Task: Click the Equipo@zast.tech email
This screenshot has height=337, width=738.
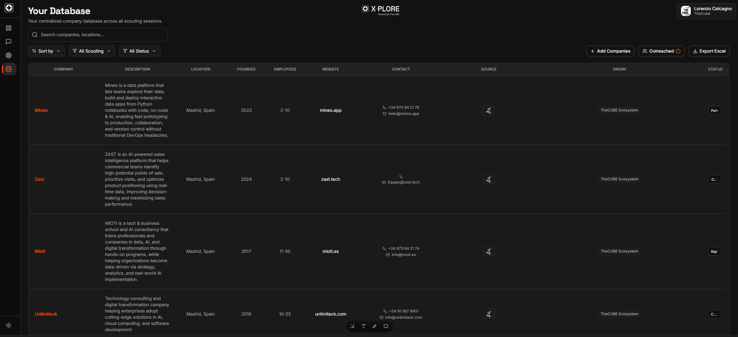Action: [x=404, y=182]
